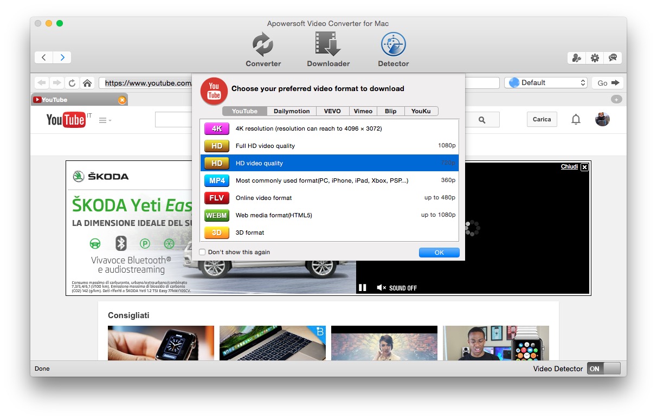Select FLV online video format
The image size is (657, 420).
click(x=330, y=198)
